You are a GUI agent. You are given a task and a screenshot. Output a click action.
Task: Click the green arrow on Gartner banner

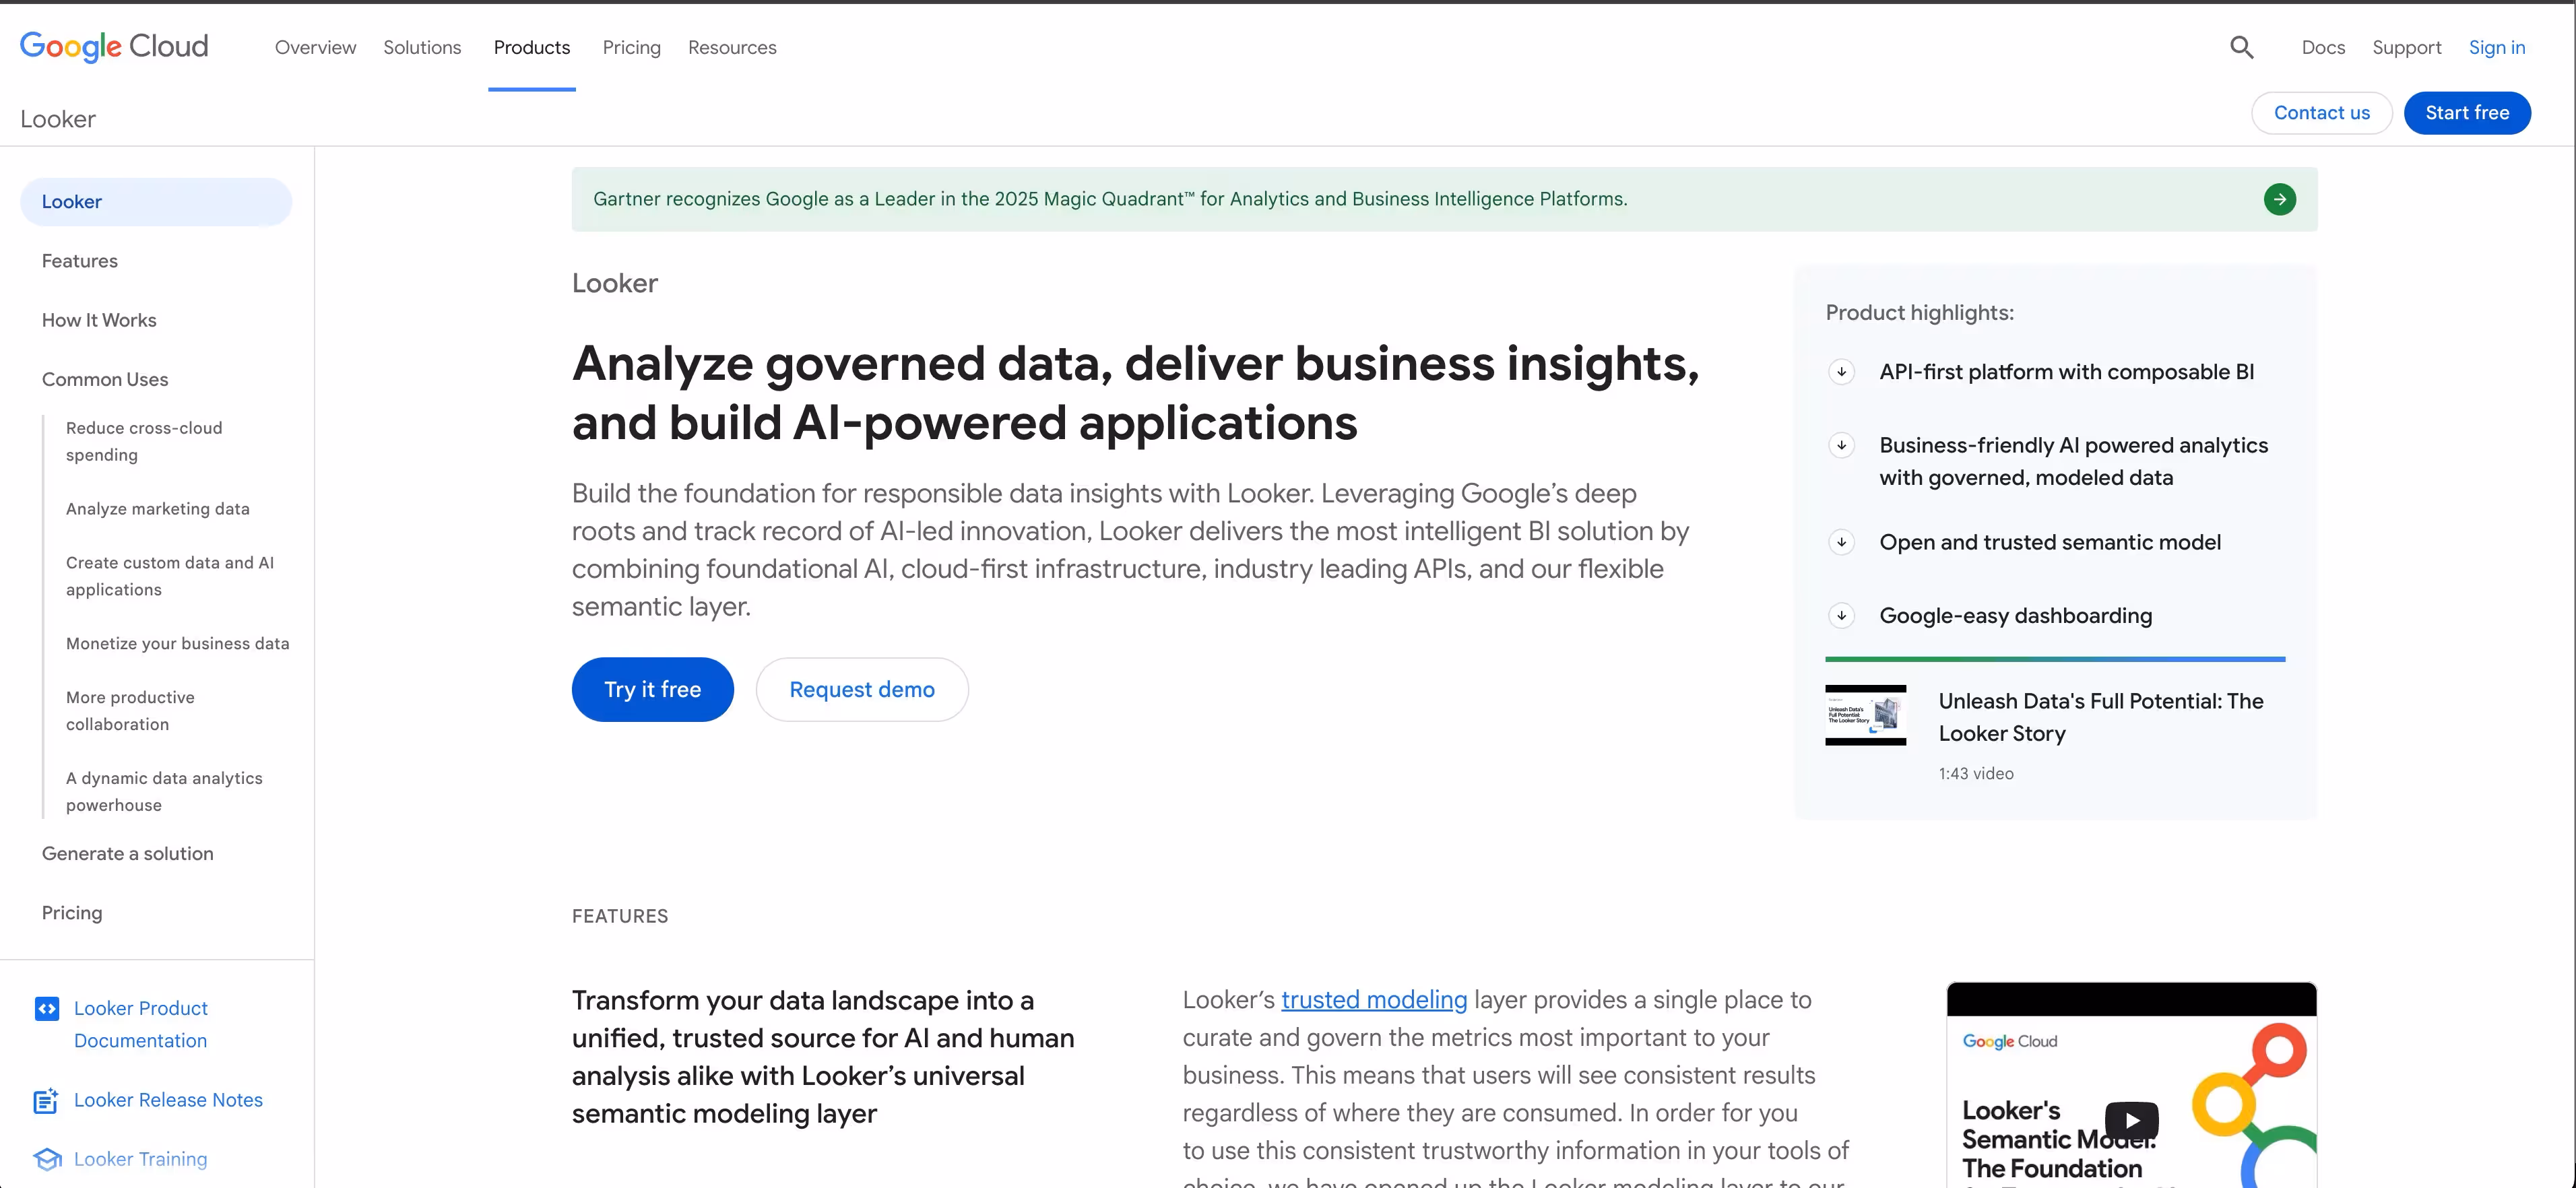(x=2279, y=199)
